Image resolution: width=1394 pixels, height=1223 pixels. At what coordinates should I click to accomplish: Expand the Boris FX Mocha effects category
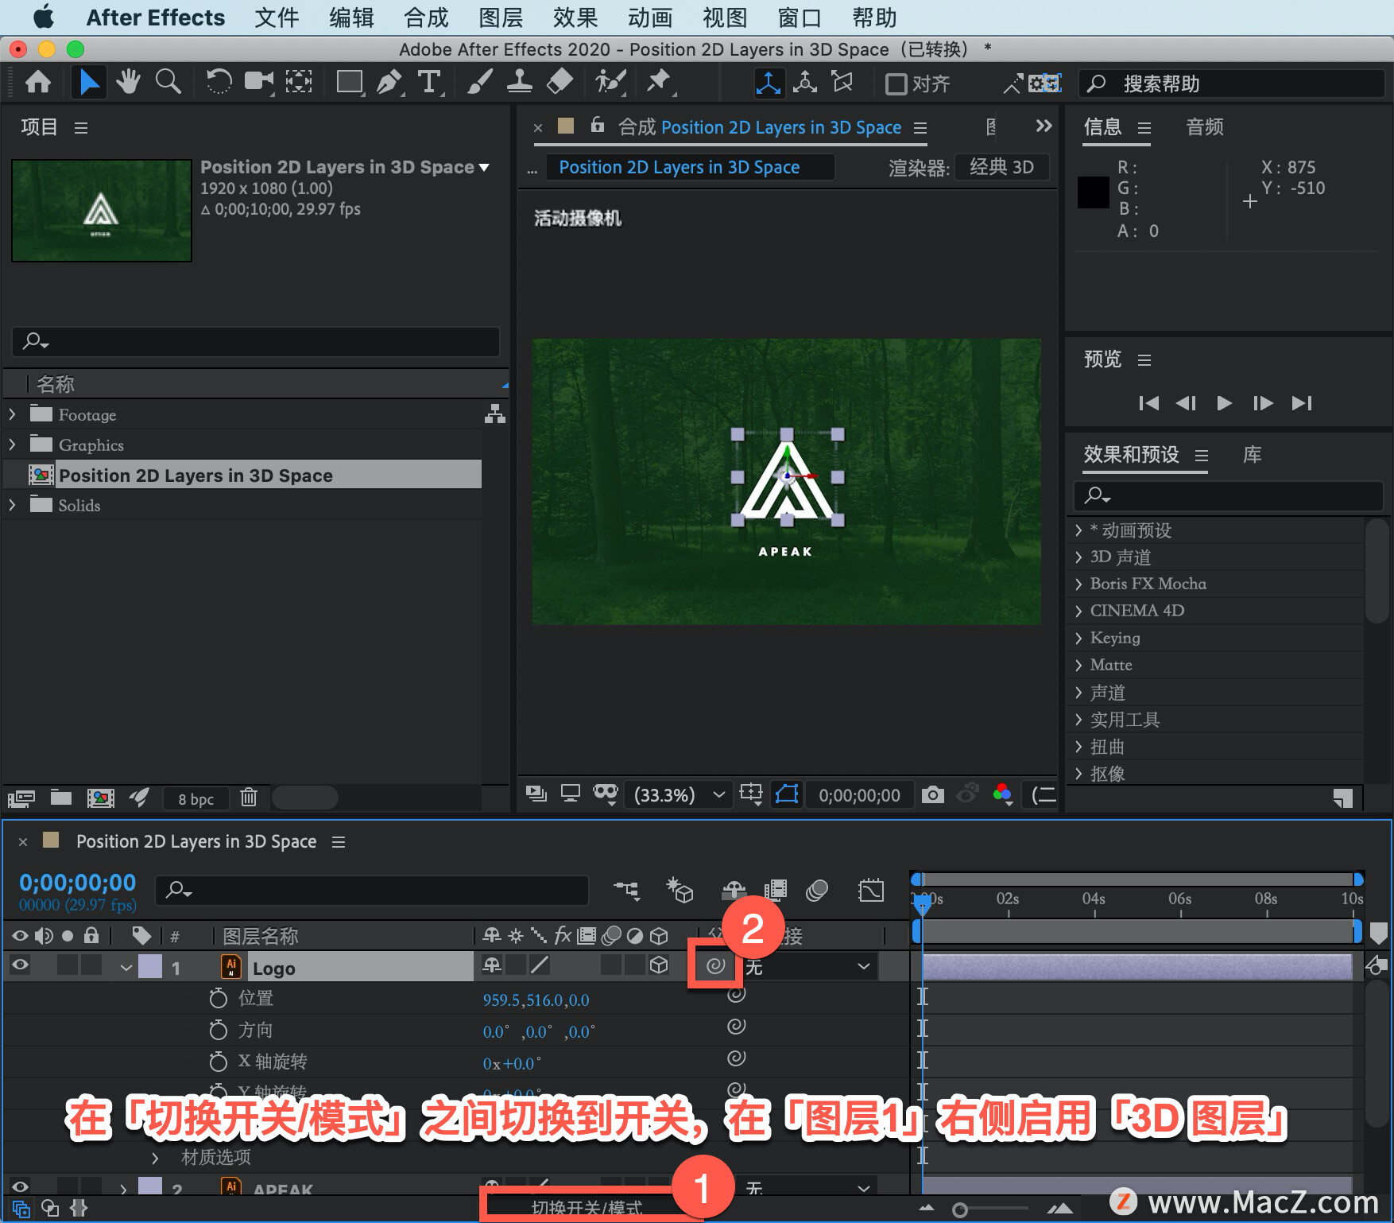[x=1078, y=584]
